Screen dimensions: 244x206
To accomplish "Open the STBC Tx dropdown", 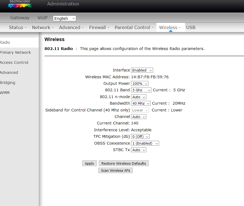I will [x=138, y=150].
